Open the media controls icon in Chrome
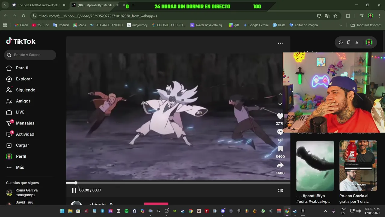The image size is (385, 217). (x=362, y=16)
